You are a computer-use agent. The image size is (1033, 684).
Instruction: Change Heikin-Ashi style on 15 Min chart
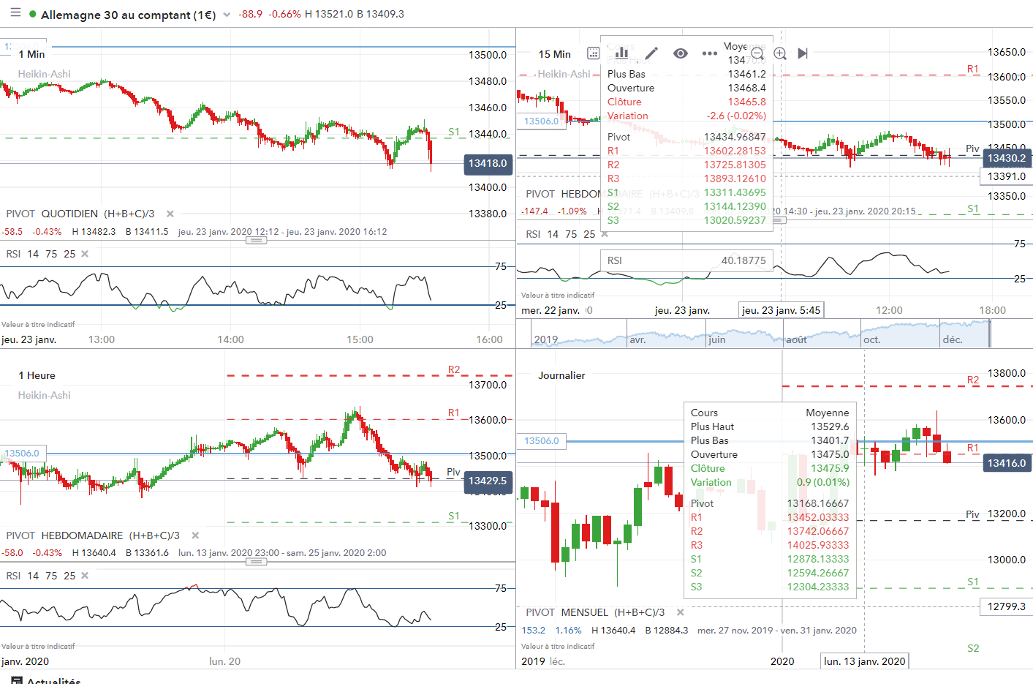tap(564, 74)
